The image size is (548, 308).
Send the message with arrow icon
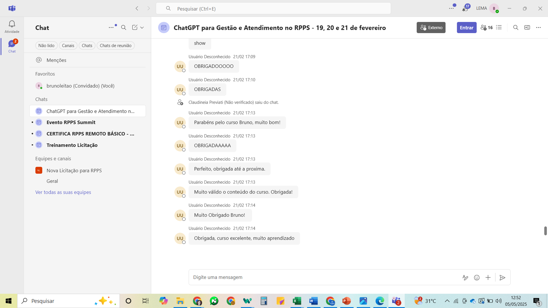click(x=502, y=278)
